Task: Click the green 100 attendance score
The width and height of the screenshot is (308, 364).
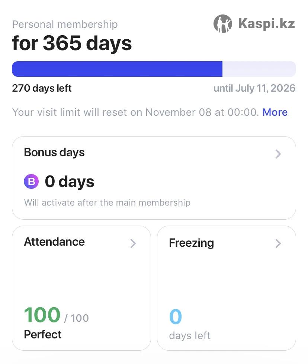Action: pyautogui.click(x=42, y=315)
